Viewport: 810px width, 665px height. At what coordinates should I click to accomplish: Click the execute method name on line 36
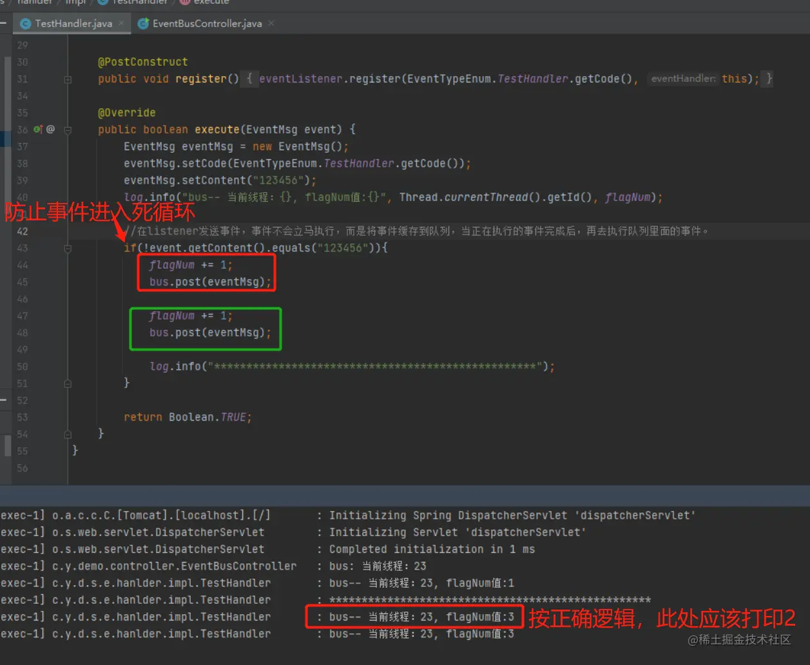click(217, 130)
